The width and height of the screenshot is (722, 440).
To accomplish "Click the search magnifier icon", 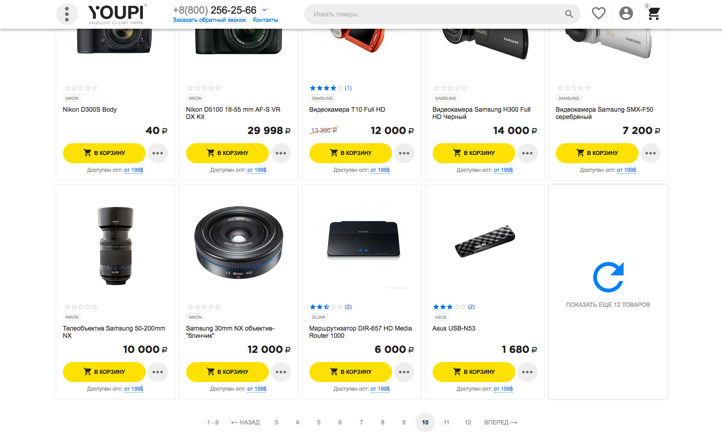I will pyautogui.click(x=569, y=14).
